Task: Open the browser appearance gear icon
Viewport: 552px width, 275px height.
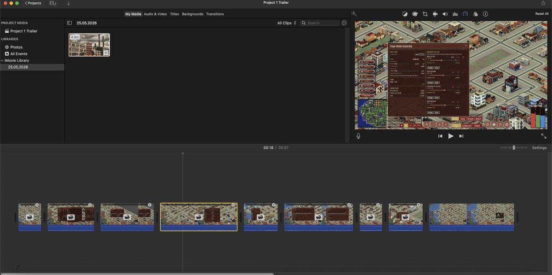Action: click(x=344, y=23)
